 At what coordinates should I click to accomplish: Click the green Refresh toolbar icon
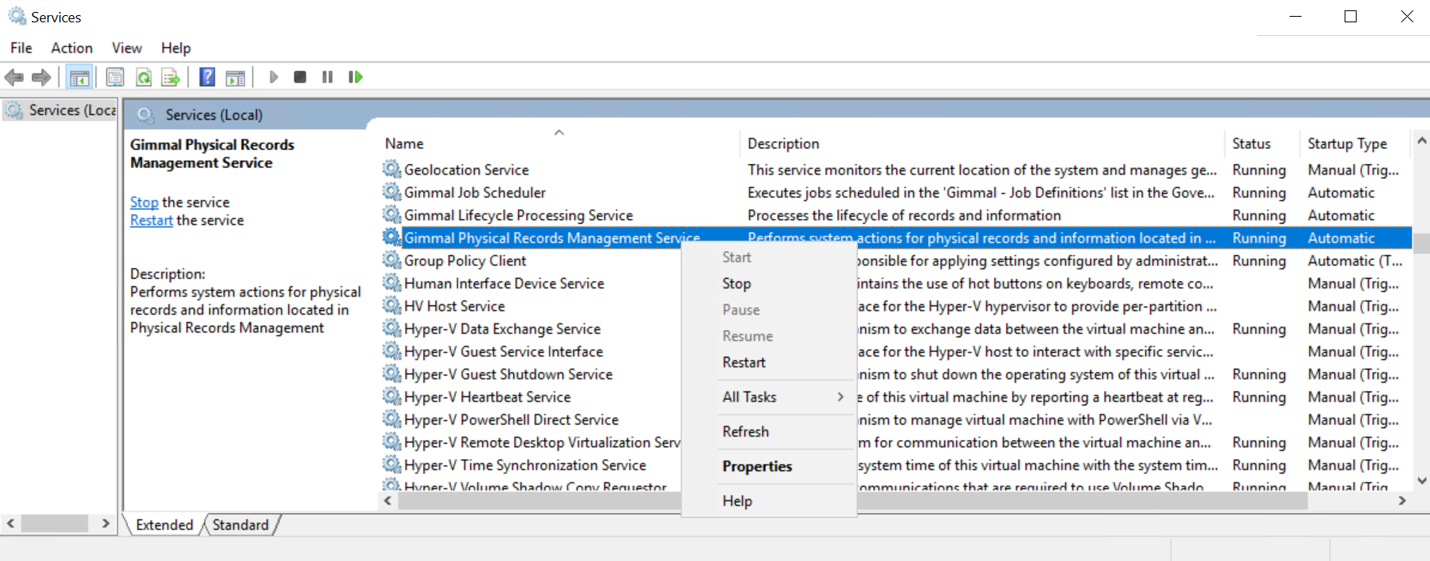pos(144,77)
